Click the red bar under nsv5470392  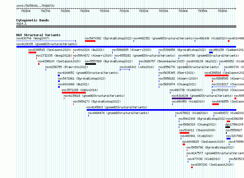90,41
